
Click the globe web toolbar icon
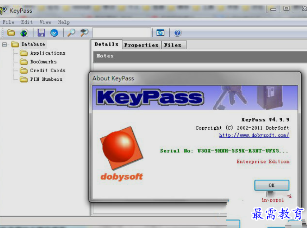tap(24, 33)
